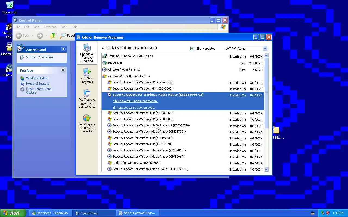Click the Forward arrow in Control Panel window

(40, 36)
